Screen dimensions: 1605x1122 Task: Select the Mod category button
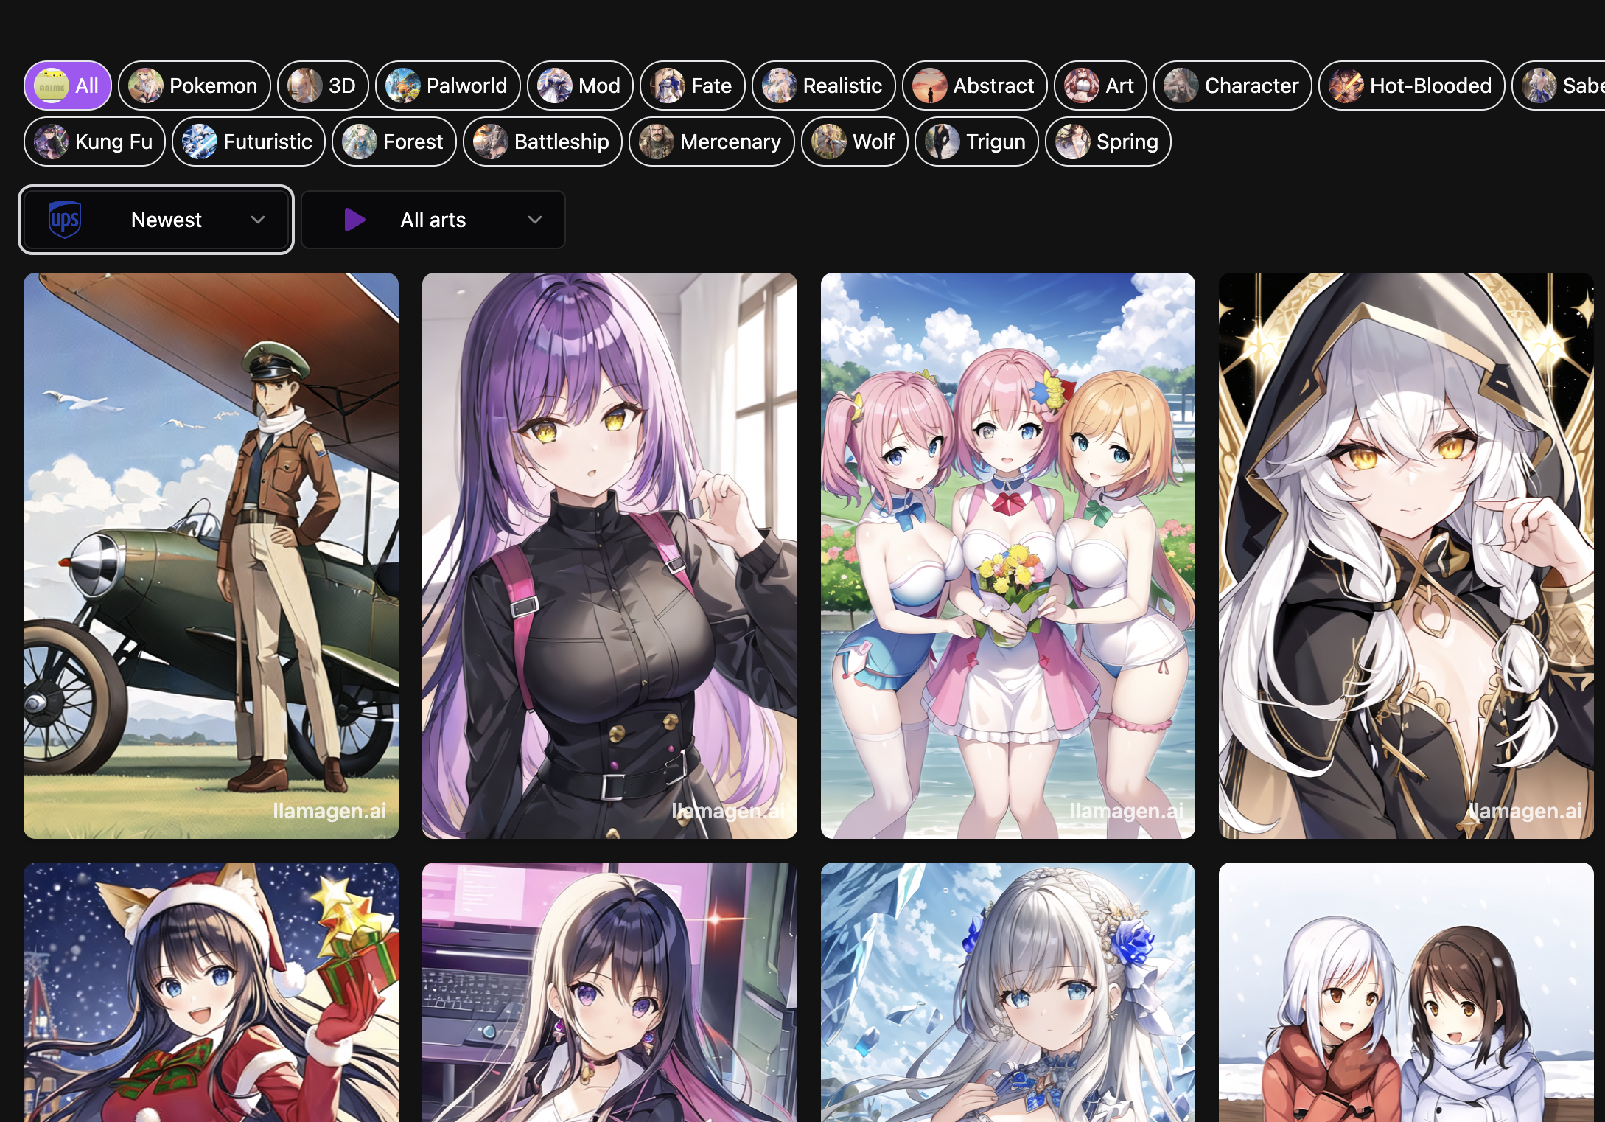click(x=584, y=86)
